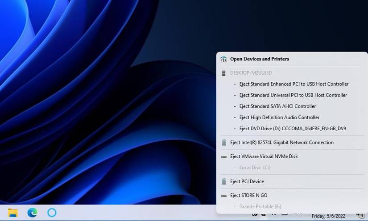The image size is (368, 221).
Task: Eject Standard Universal PCI to USB Host Controller
Action: (x=293, y=95)
